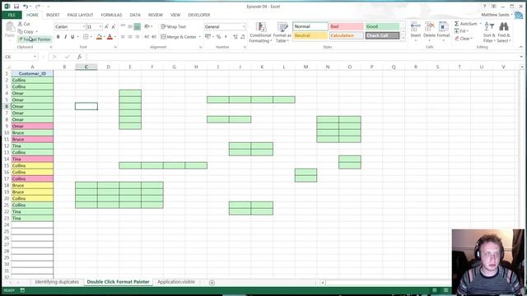Click the red Tina cell in row 14
Screen dimensions: 527x296
32,159
